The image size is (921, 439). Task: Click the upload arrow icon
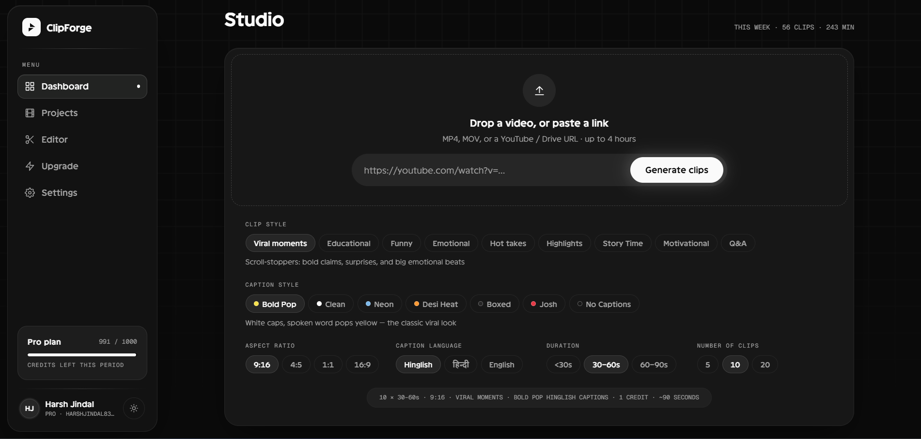[539, 90]
